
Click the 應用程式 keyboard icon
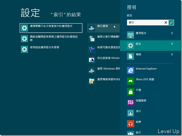(x=131, y=35)
